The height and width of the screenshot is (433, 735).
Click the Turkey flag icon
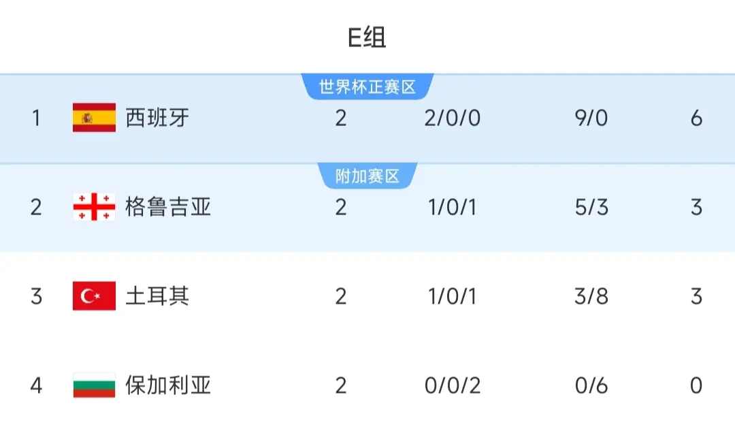point(94,296)
